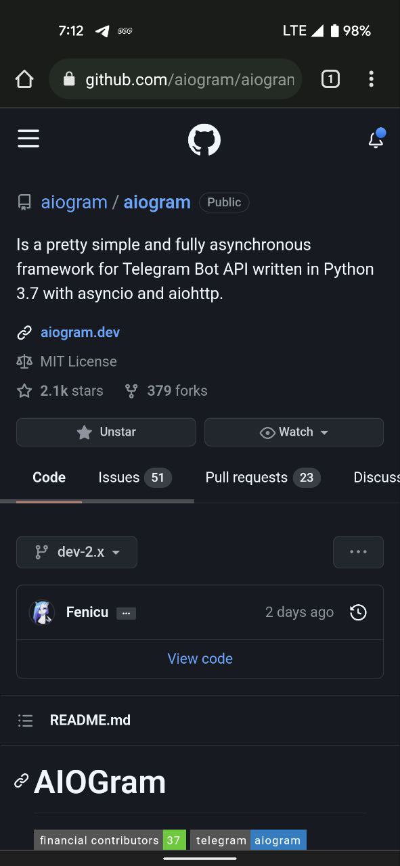This screenshot has width=400, height=866.
Task: Toggle Unstar on the repository
Action: (x=106, y=432)
